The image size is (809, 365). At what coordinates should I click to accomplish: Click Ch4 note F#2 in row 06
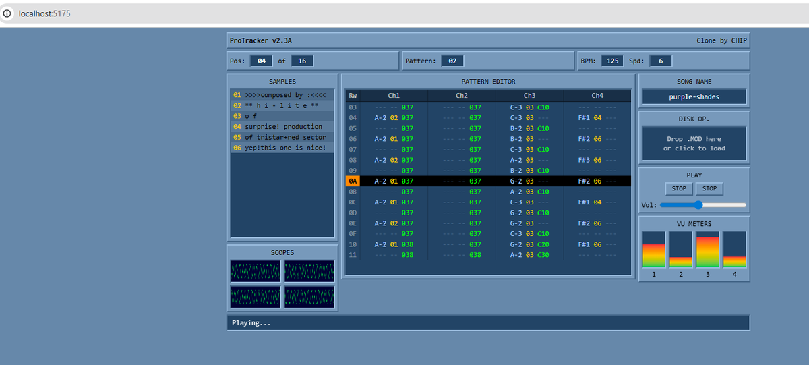coord(584,139)
